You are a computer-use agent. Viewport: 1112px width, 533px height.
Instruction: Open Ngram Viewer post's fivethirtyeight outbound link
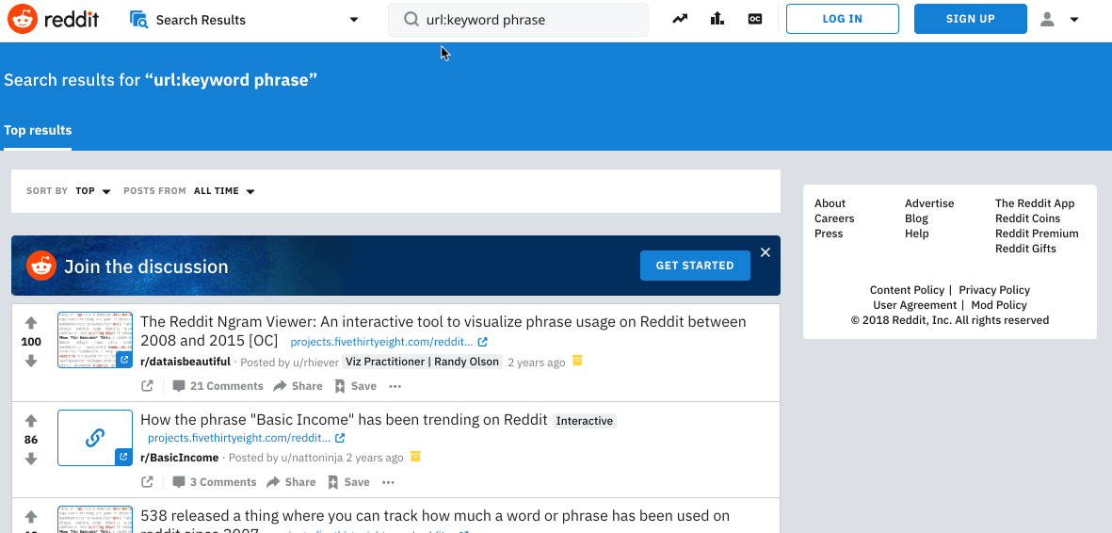point(389,342)
